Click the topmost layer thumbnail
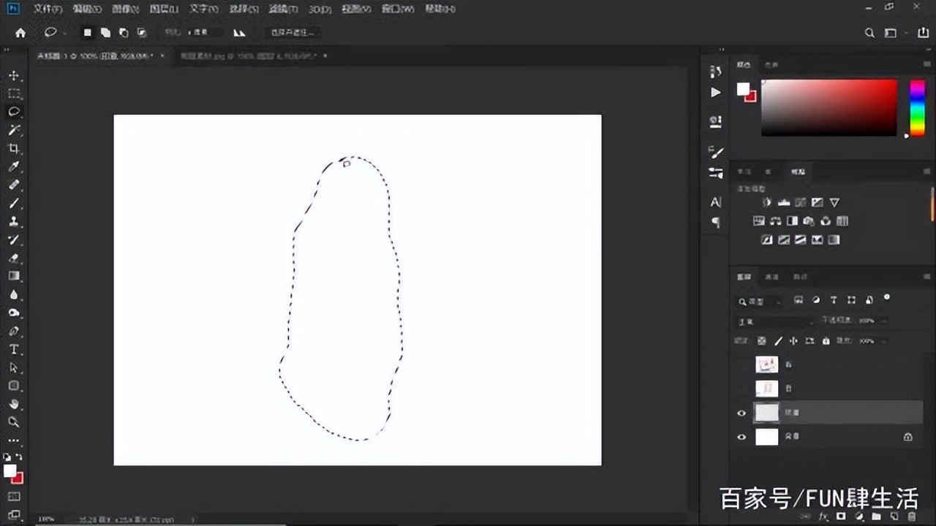This screenshot has height=526, width=936. click(x=766, y=364)
